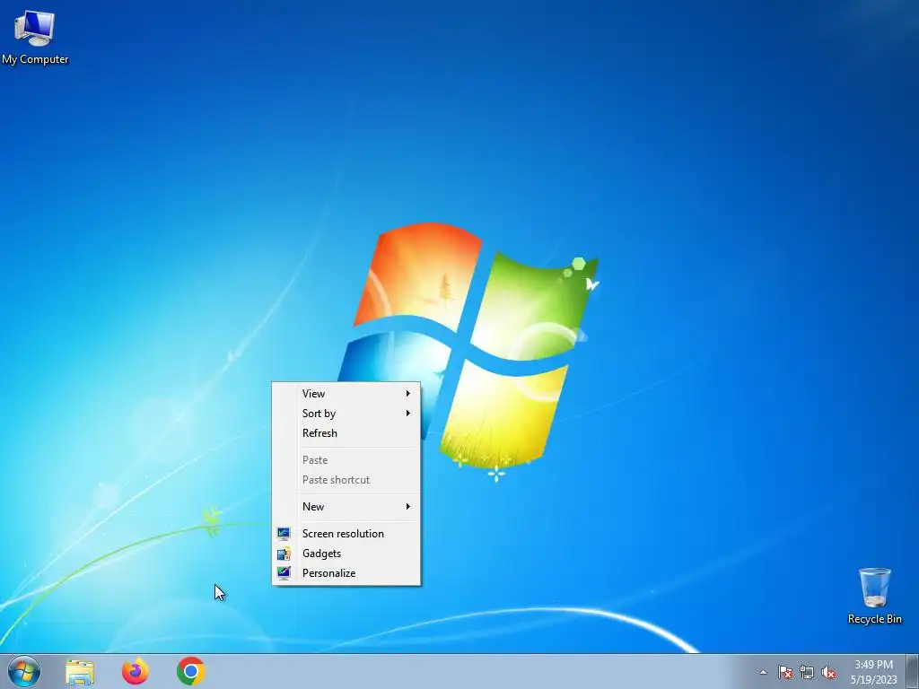Click the greyed Paste menu entry
The image size is (919, 689).
pos(346,460)
